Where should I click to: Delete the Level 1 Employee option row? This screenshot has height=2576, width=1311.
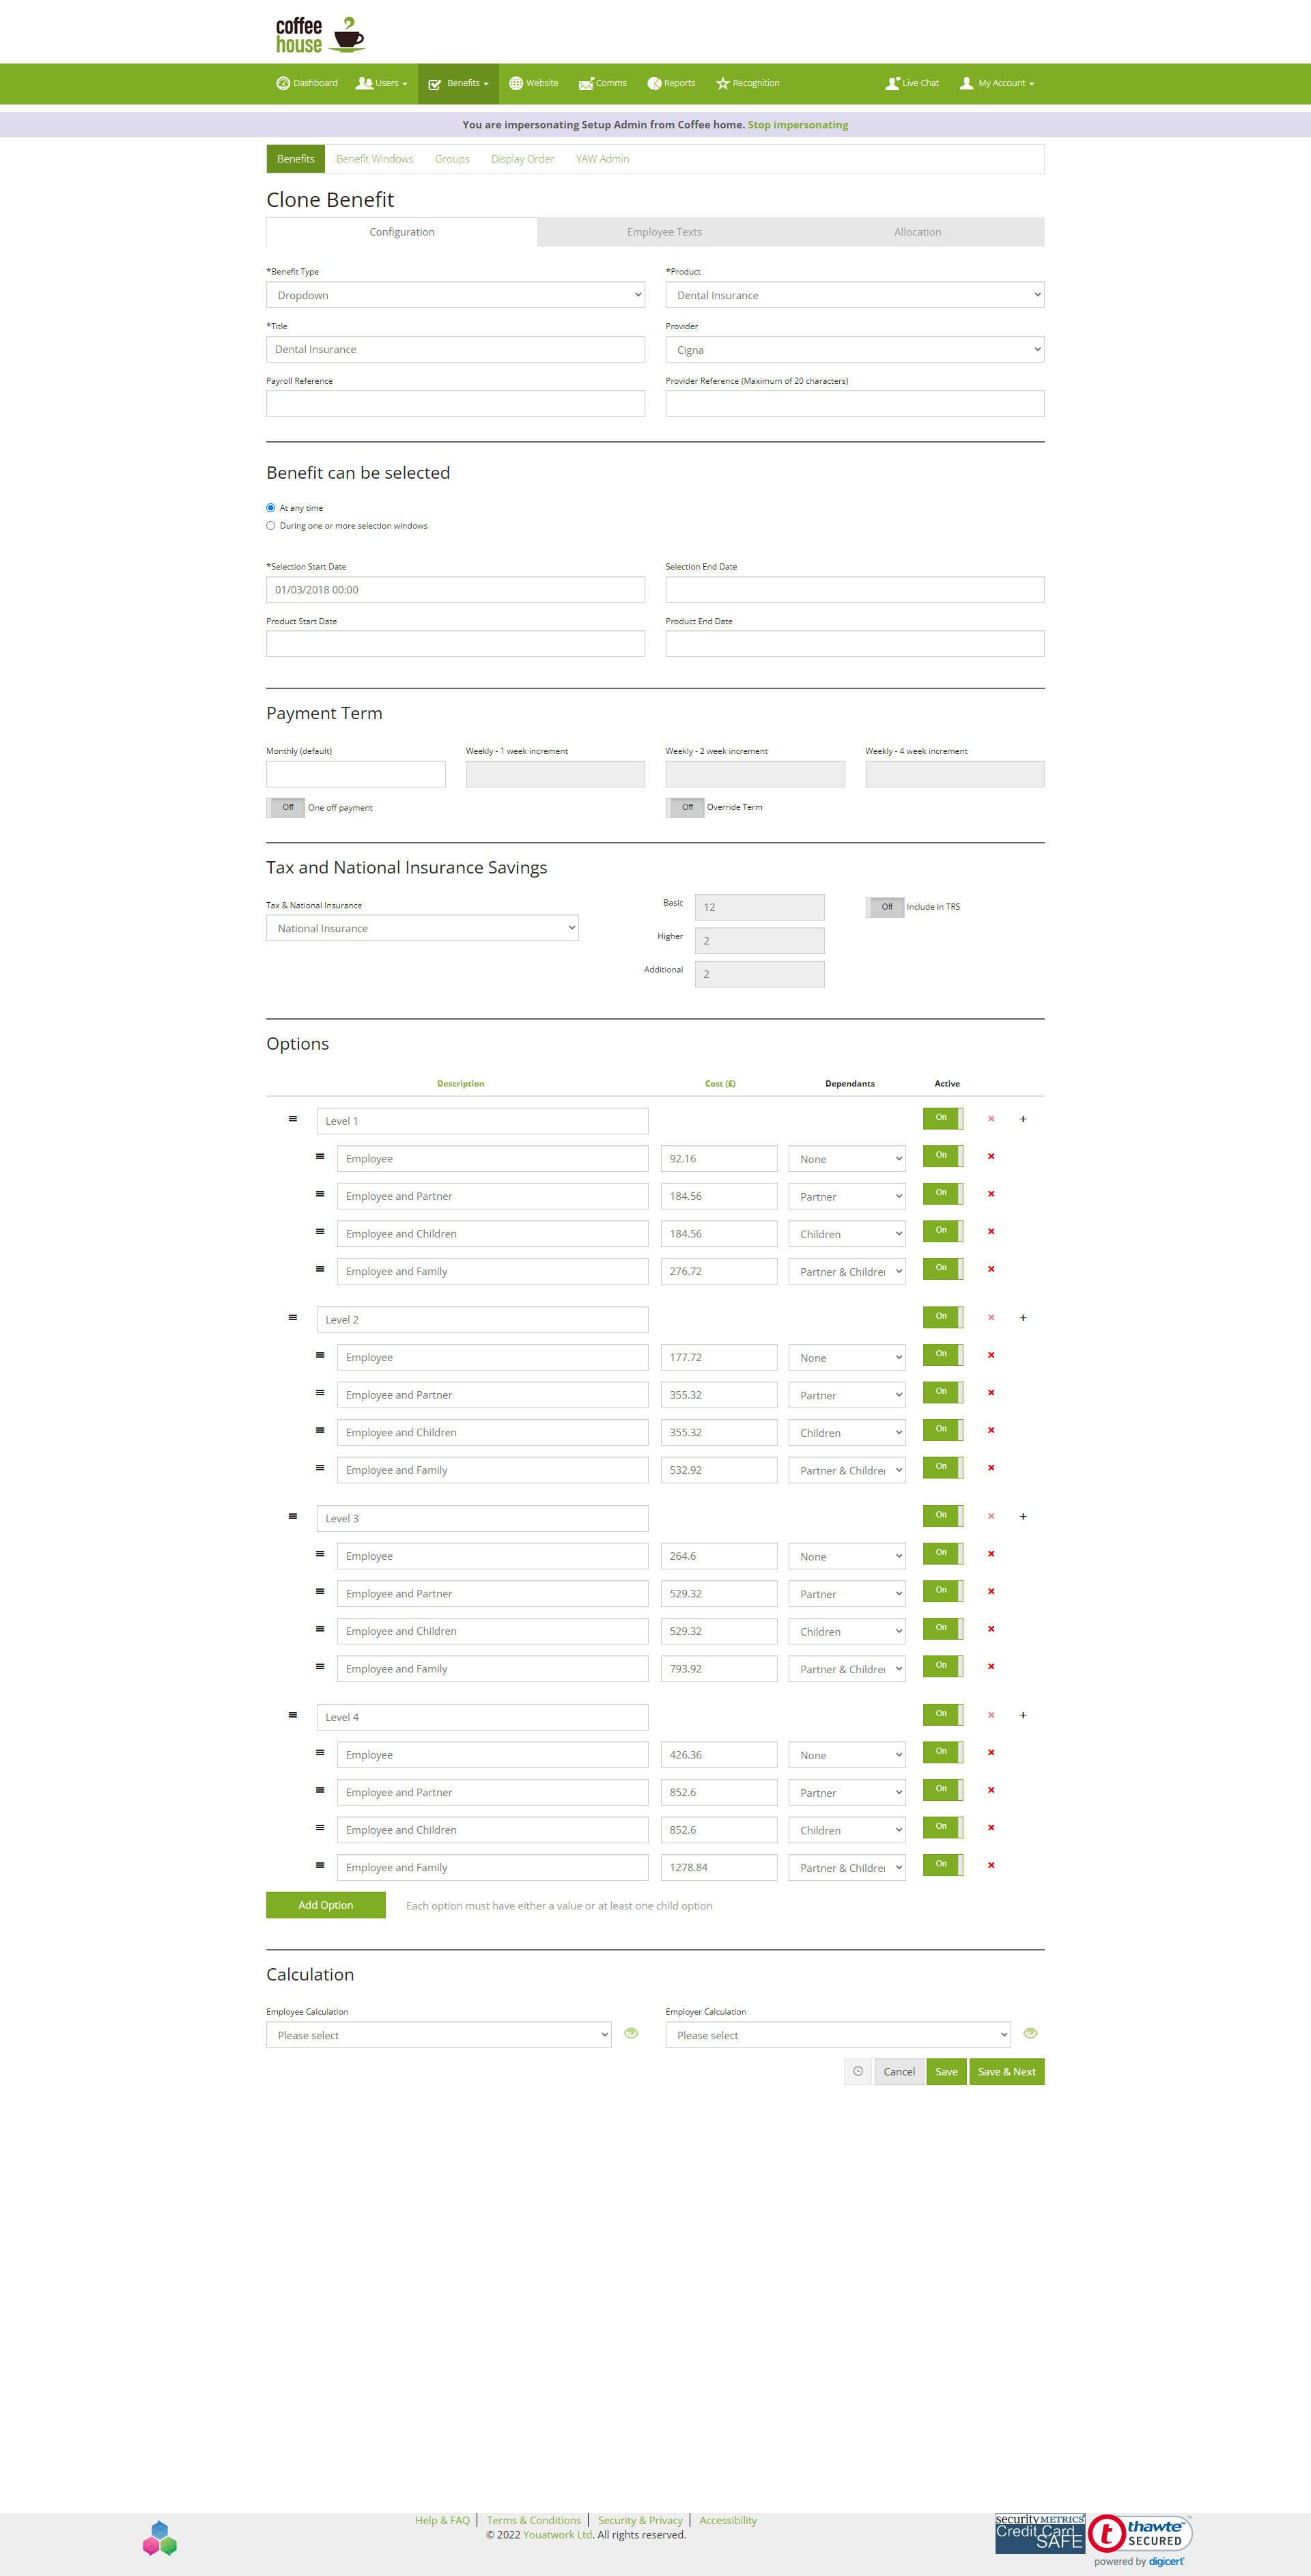point(991,1156)
